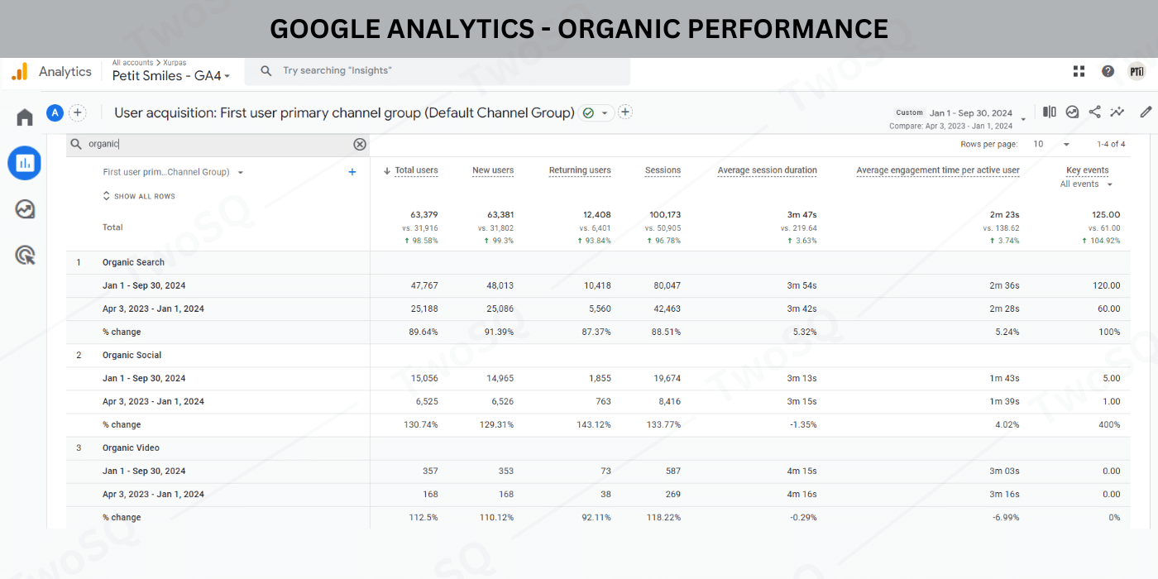The height and width of the screenshot is (579, 1158).
Task: Open the Advertising icon in sidebar
Action: pos(25,256)
